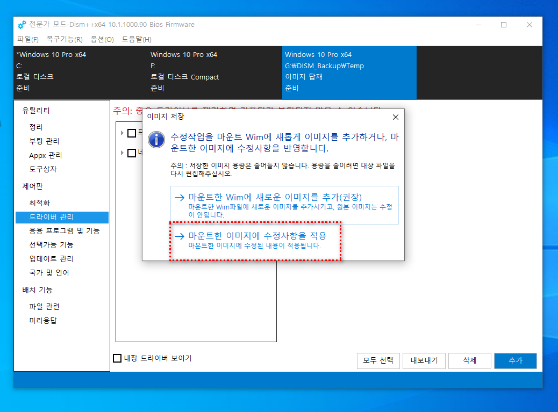Click the 배치 기능 section header
This screenshot has width=558, height=412.
coord(38,290)
